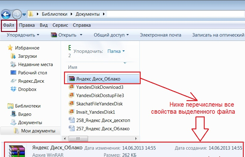Screen dimensions: 245x157
Task: Select the YandexDiskDownload3 file
Action: coord(100,87)
